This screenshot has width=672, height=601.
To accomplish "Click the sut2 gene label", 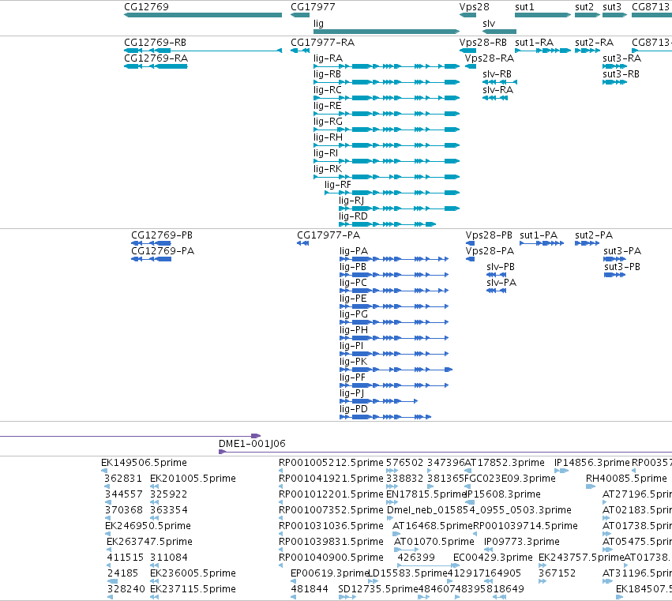I will 584,7.
